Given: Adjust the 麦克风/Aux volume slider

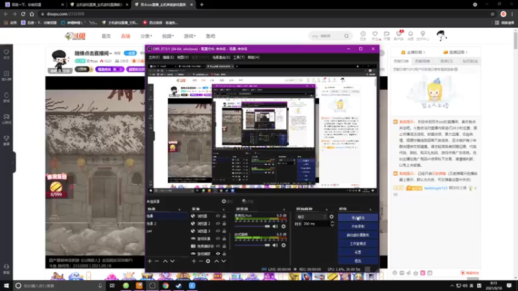Looking at the screenshot, I should pyautogui.click(x=253, y=226).
